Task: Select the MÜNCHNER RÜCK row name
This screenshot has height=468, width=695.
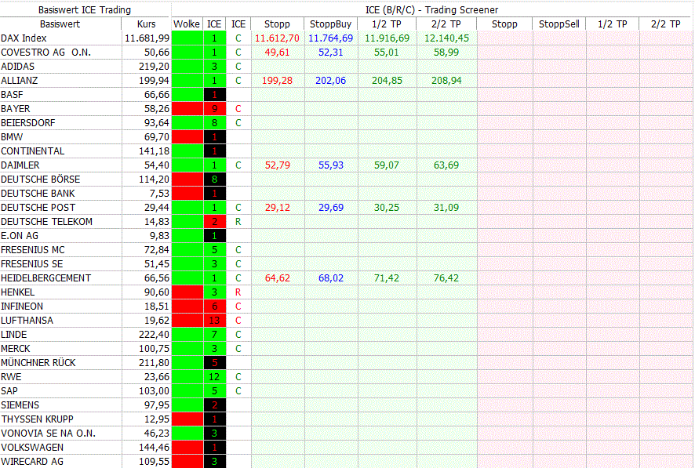Action: pyautogui.click(x=38, y=363)
